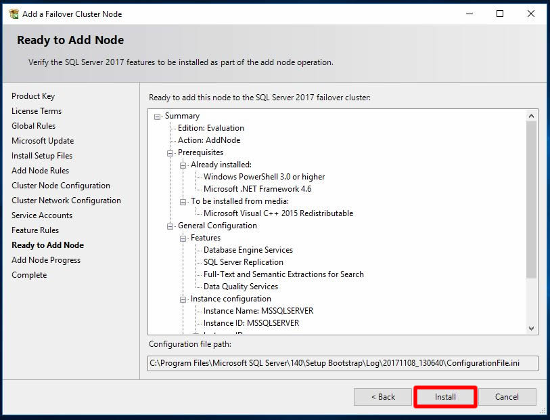Click the Back button

[383, 397]
